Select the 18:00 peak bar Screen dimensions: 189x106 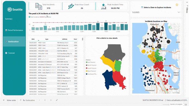(106, 26)
